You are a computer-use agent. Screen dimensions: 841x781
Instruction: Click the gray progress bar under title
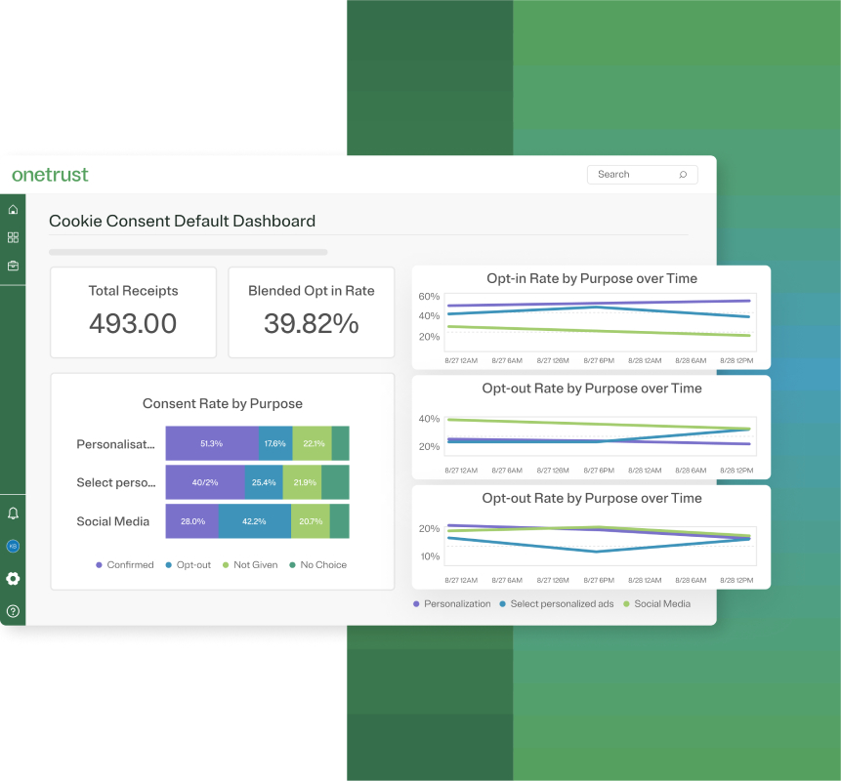coord(189,252)
